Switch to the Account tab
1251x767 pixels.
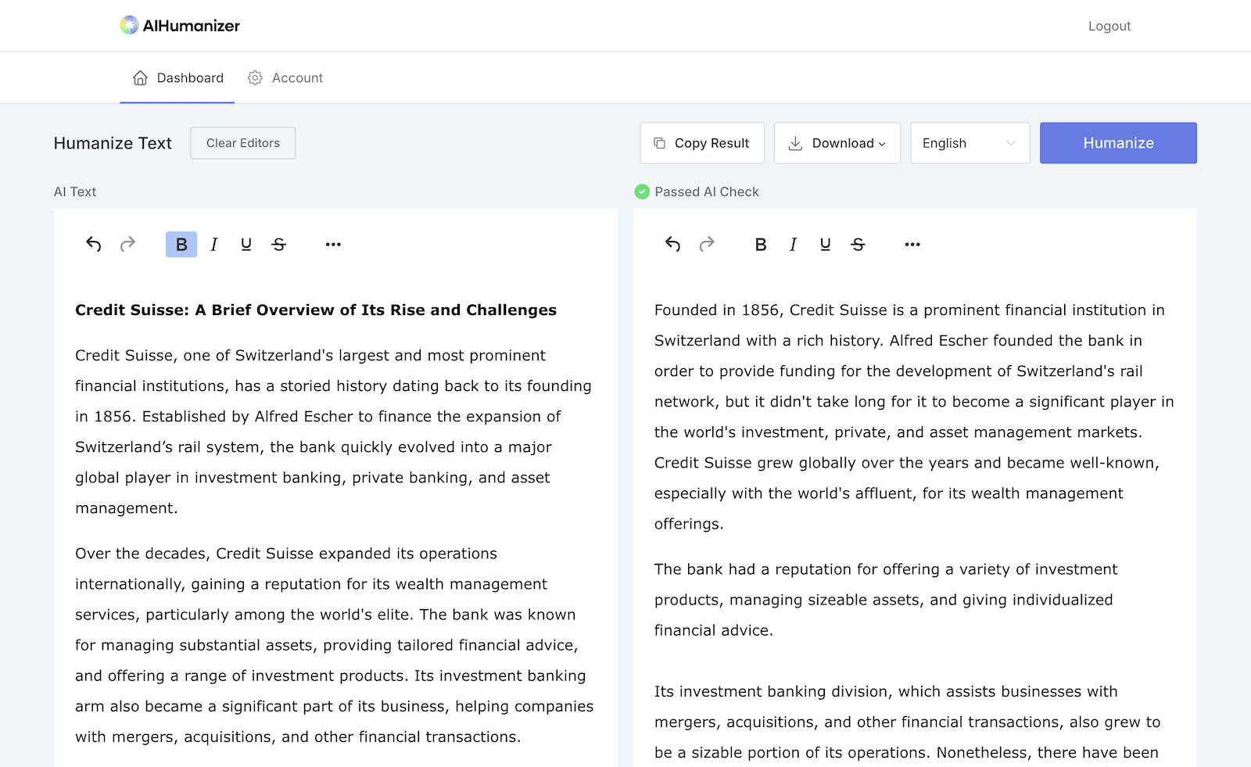pos(285,77)
